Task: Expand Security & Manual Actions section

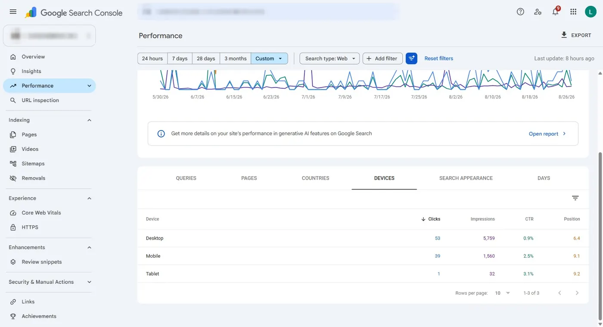Action: click(x=89, y=282)
